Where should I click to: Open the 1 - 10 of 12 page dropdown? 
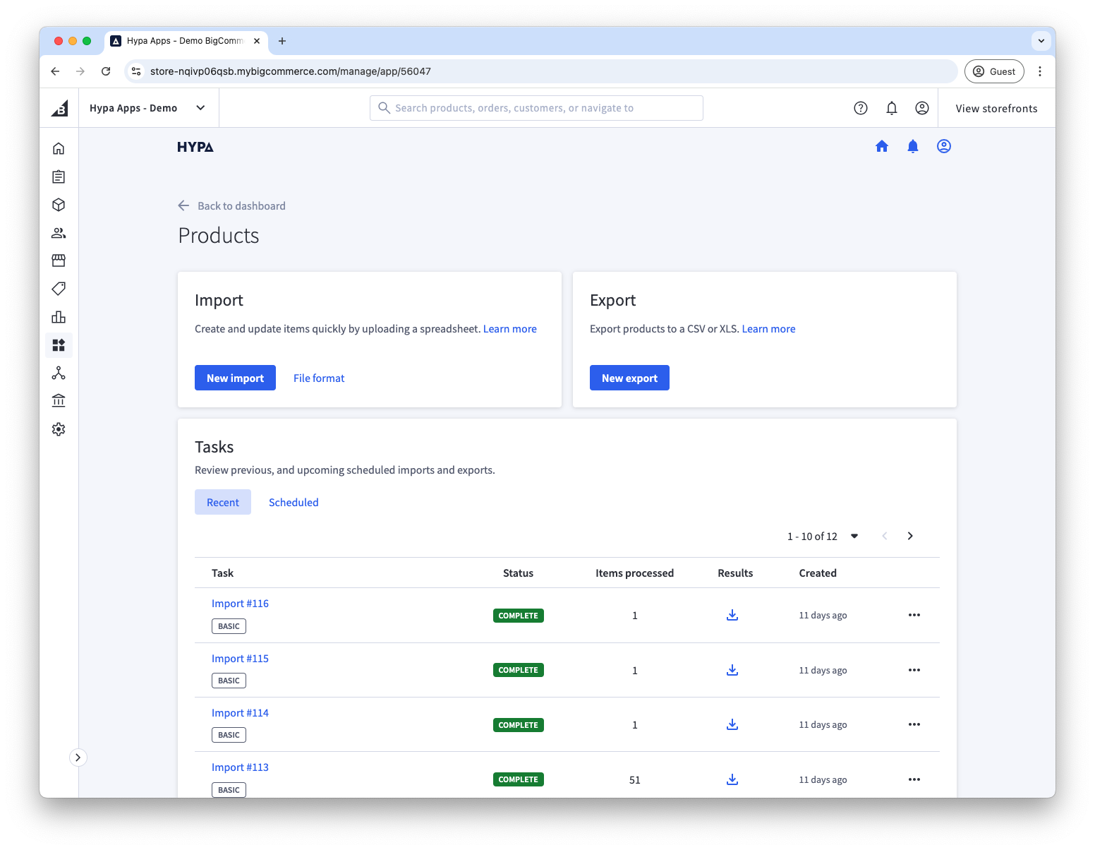click(x=854, y=536)
